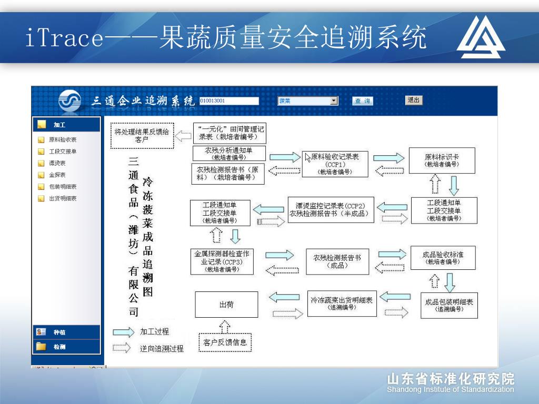Screen dimensions: 539x404
Task: Click icon beside 工段交接单
Action: pyautogui.click(x=41, y=151)
